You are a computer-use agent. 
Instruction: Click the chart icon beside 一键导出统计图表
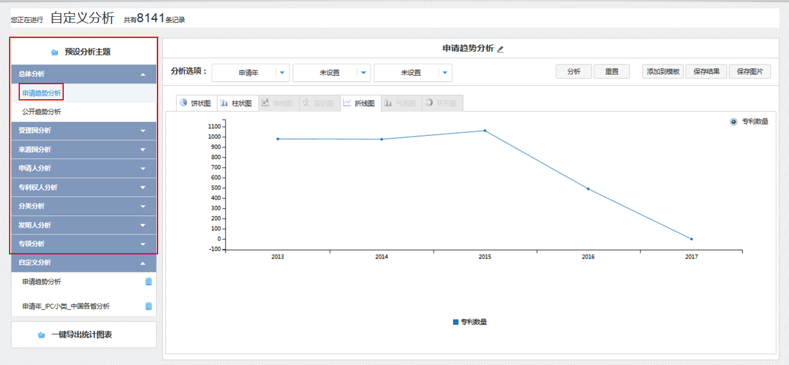point(41,335)
